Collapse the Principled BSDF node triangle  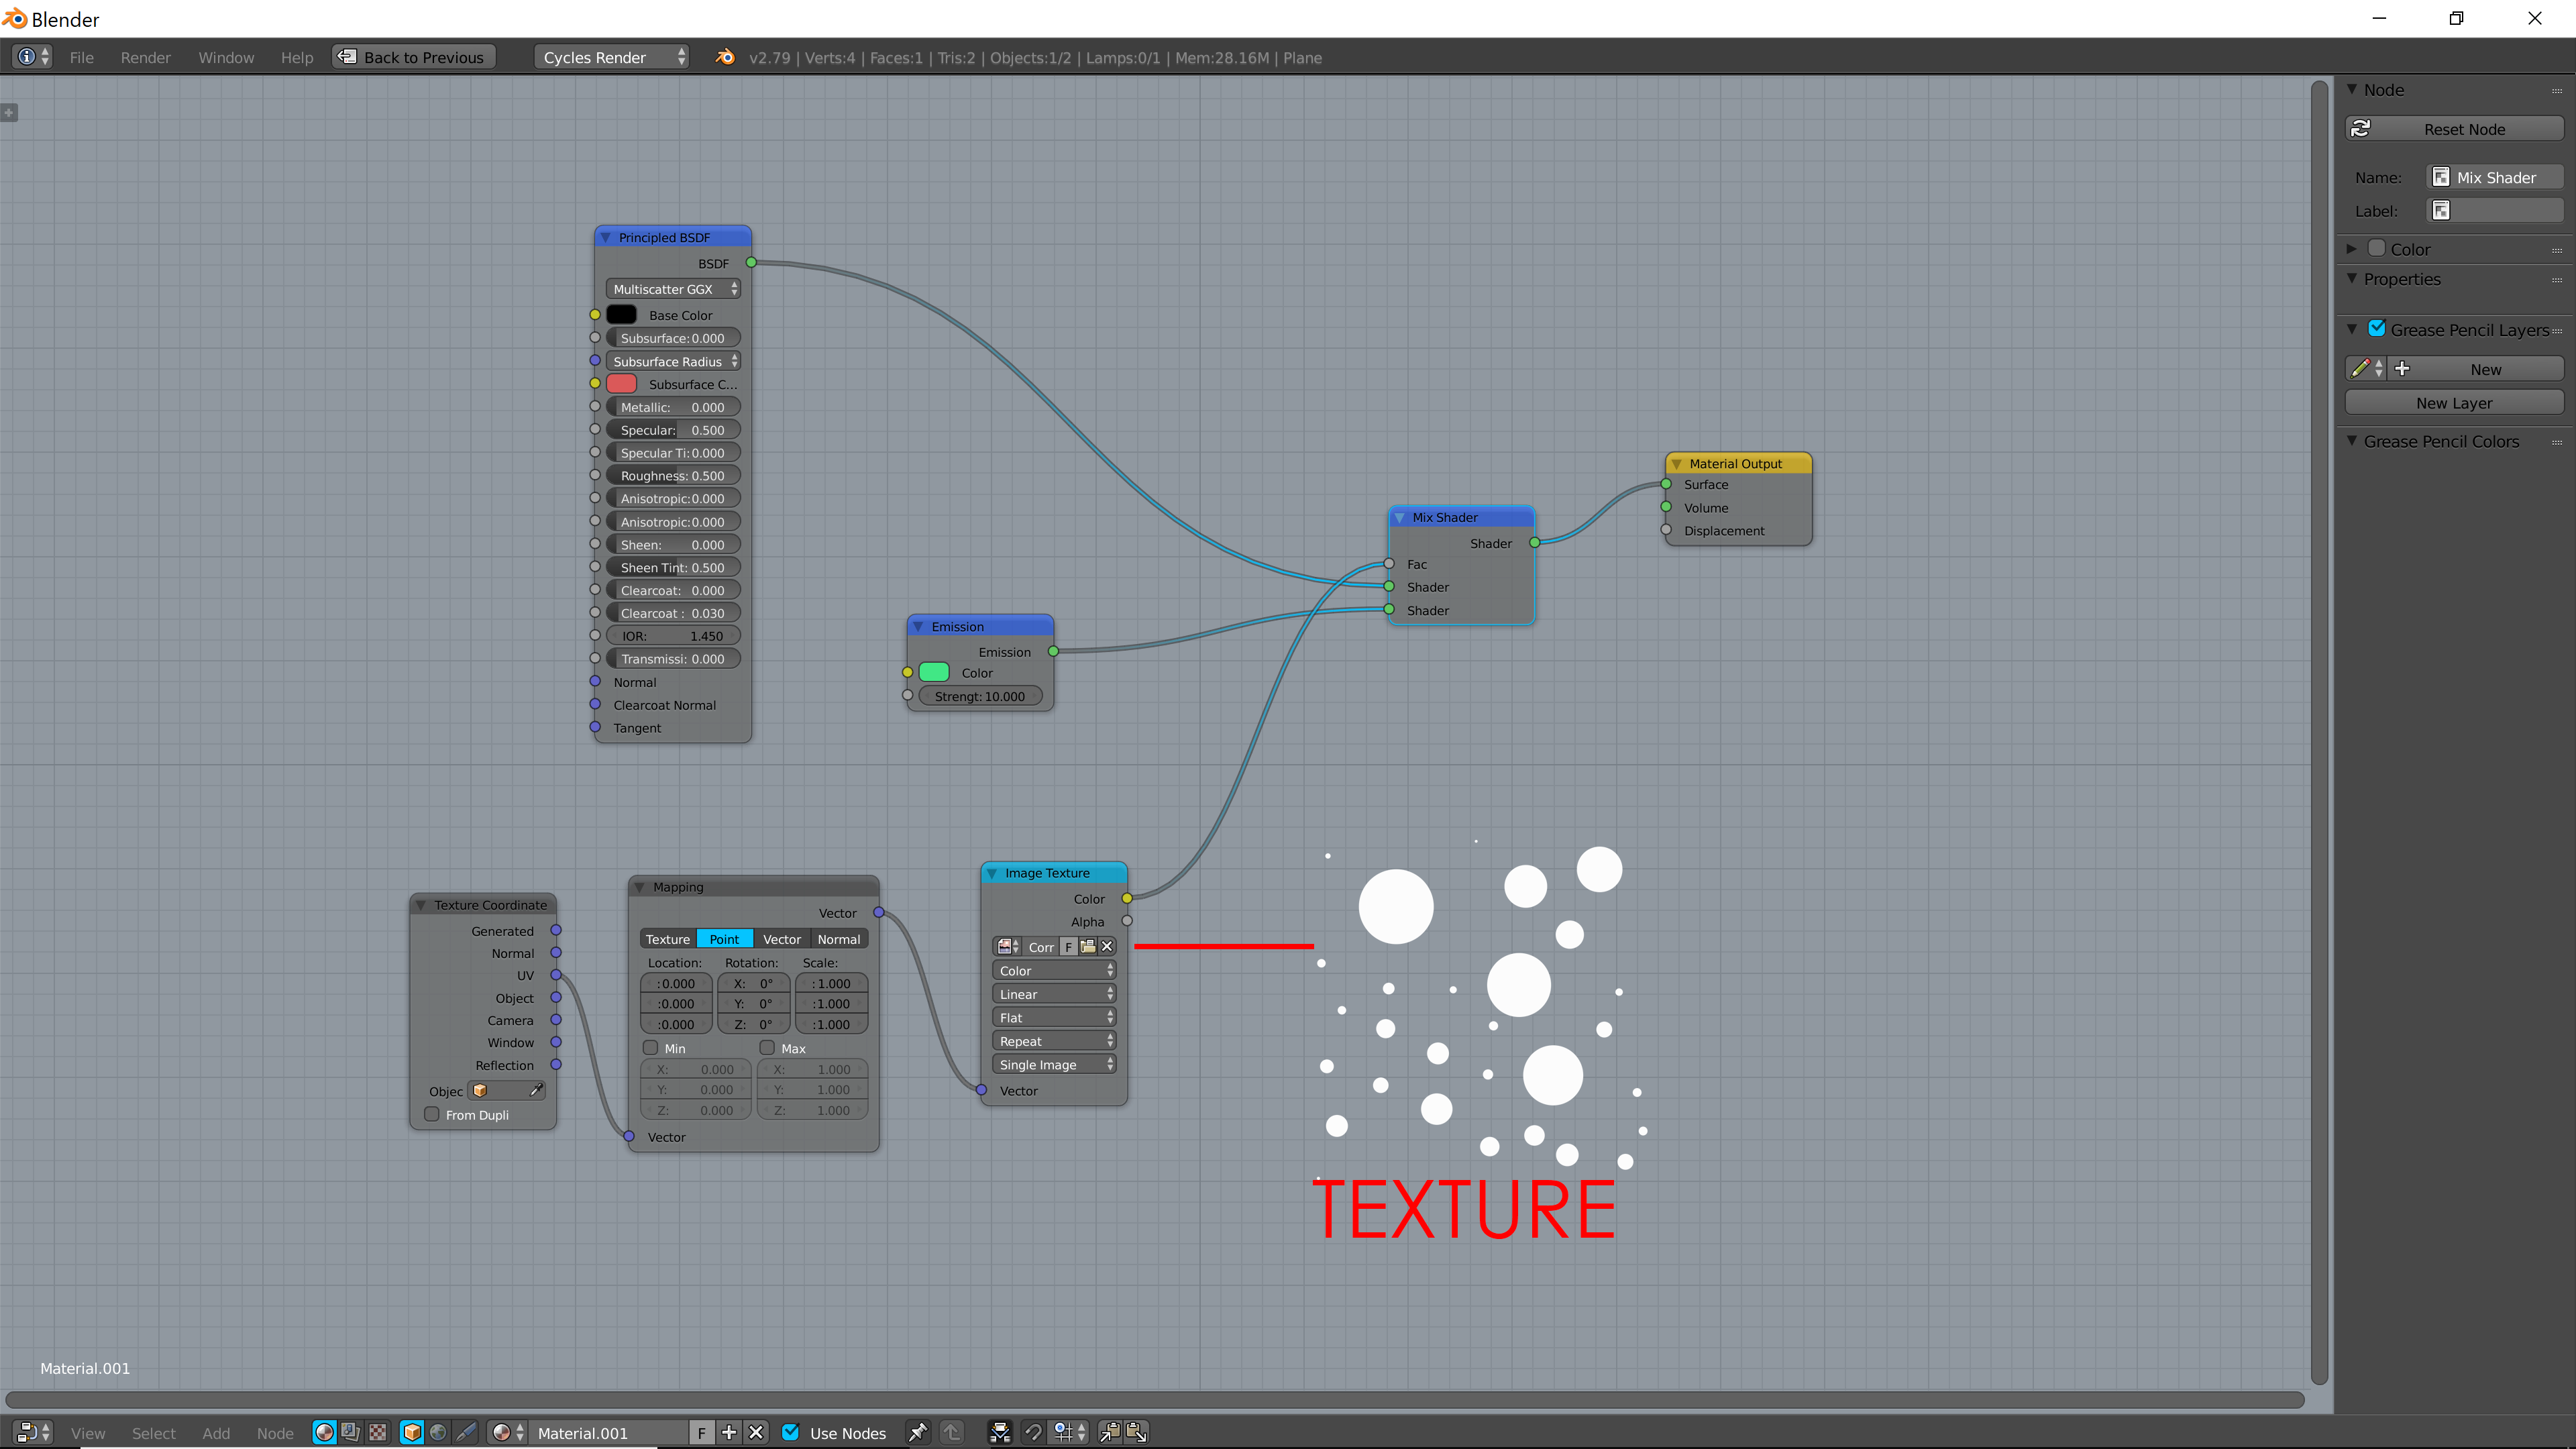[x=605, y=238]
